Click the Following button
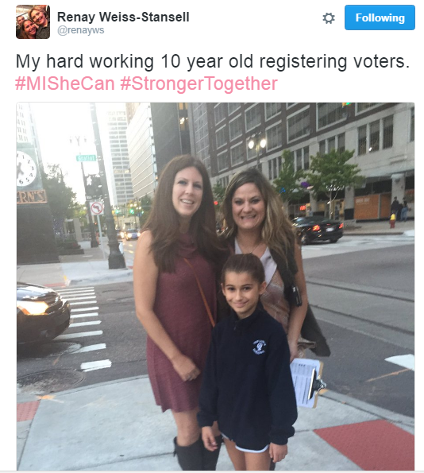424x473 pixels. (x=380, y=17)
